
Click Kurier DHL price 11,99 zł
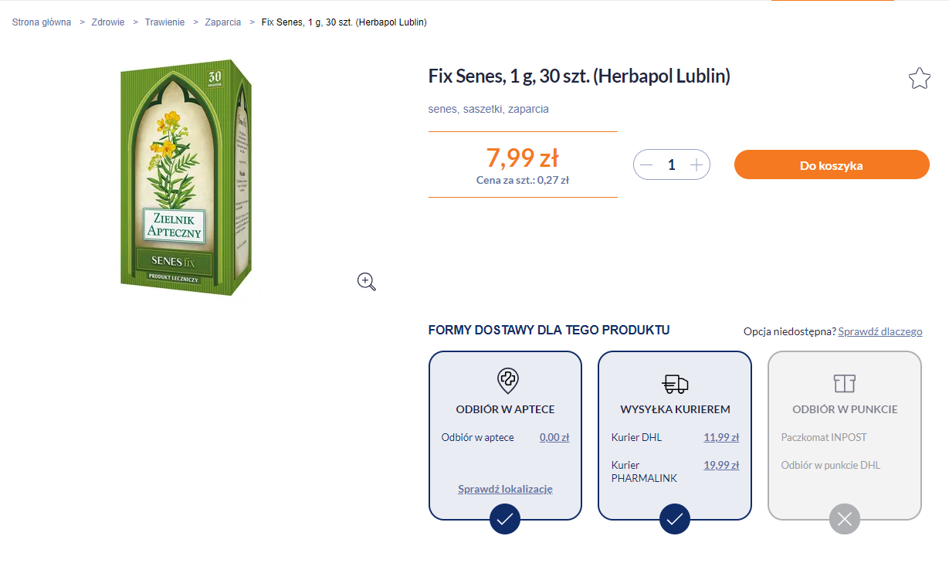pos(721,437)
